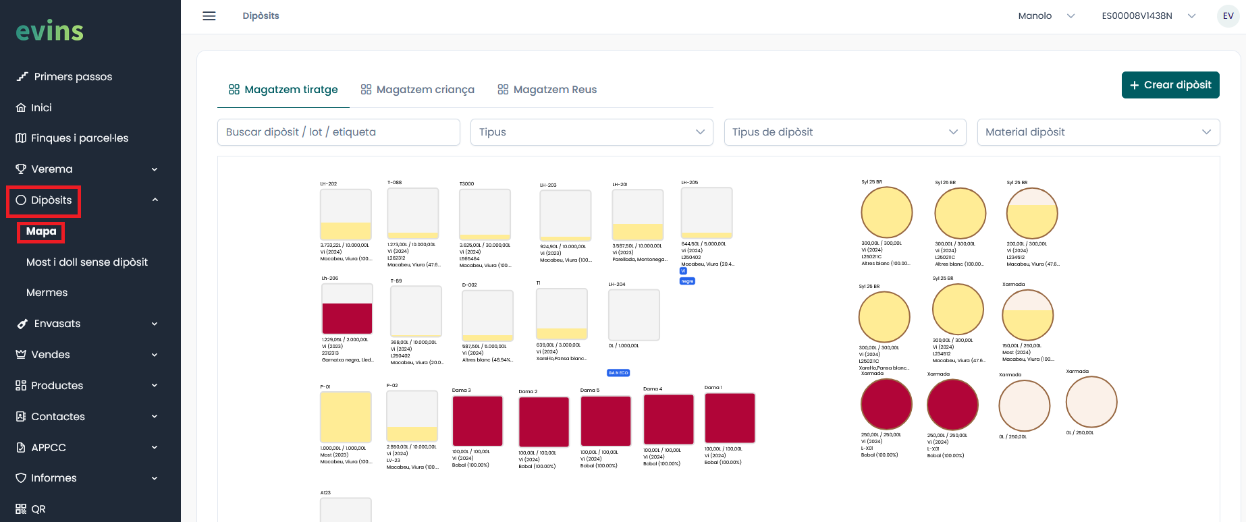
Task: Select Mapa in the Dipòsits submenu
Action: [x=41, y=231]
